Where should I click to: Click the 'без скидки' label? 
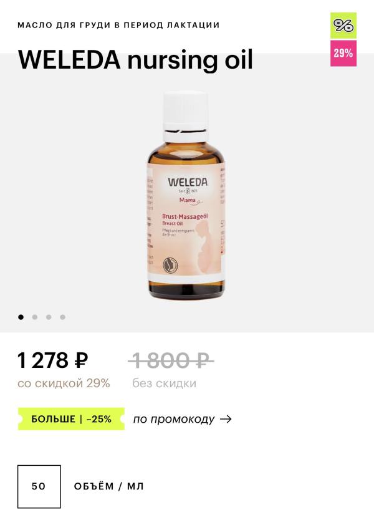(x=164, y=383)
